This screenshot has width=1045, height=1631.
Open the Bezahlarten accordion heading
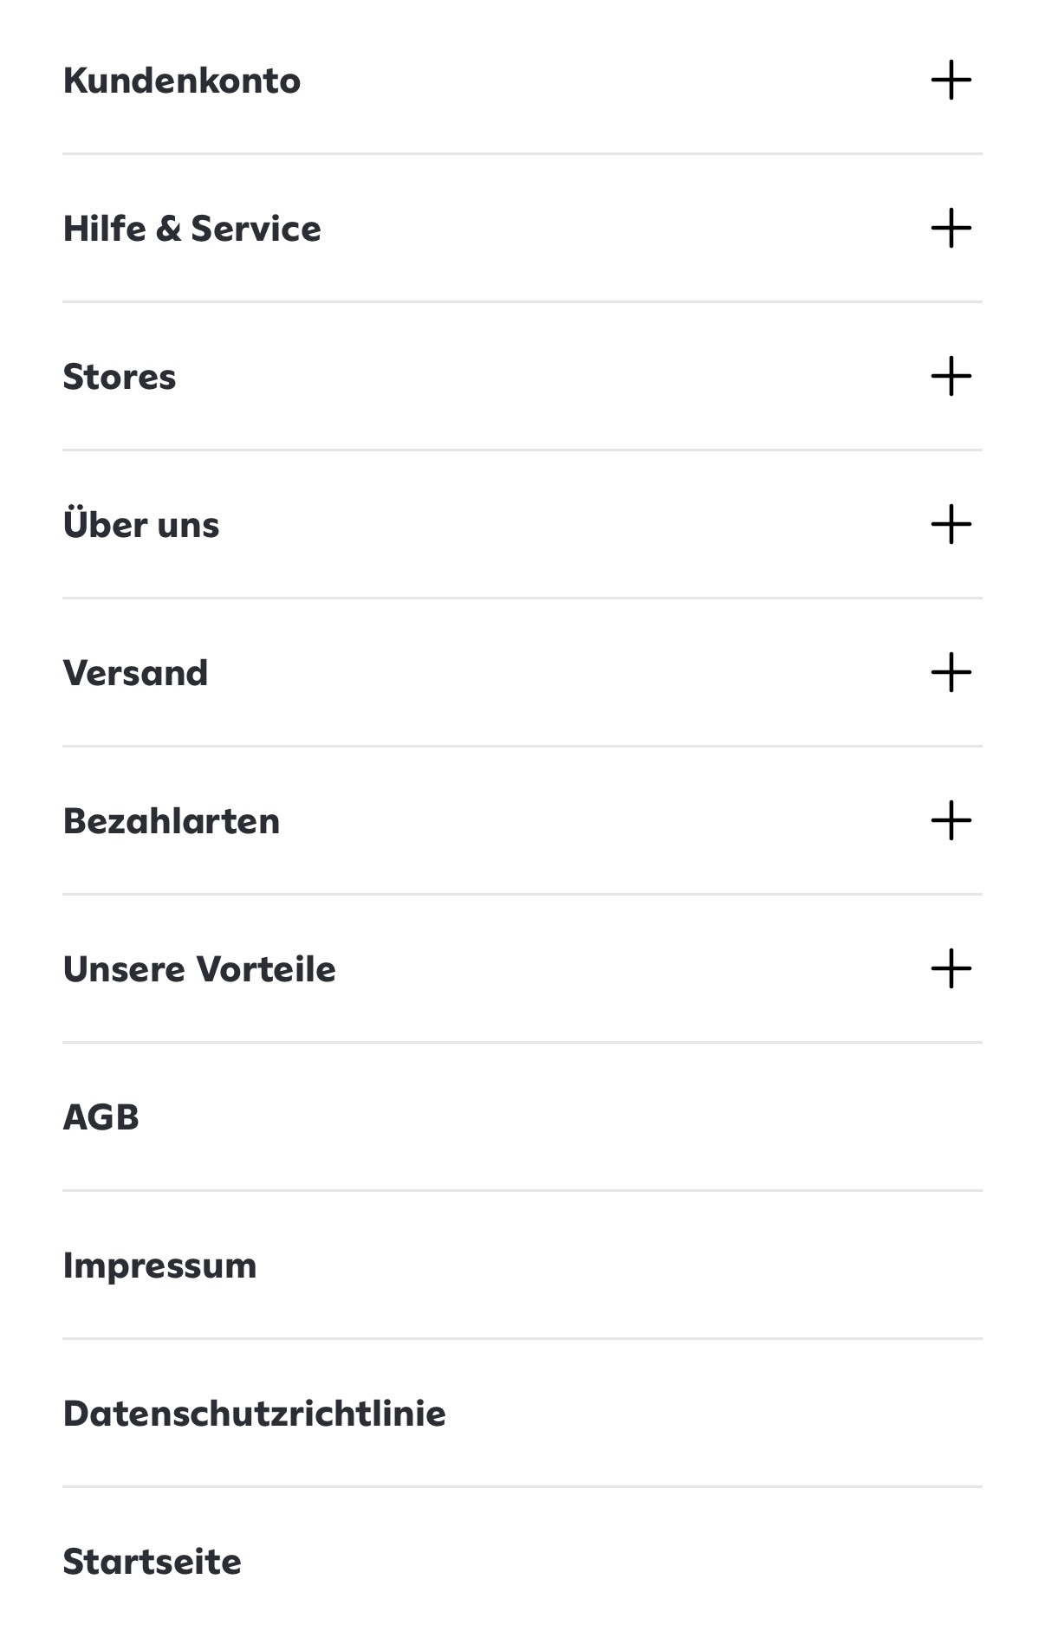pyautogui.click(x=172, y=821)
